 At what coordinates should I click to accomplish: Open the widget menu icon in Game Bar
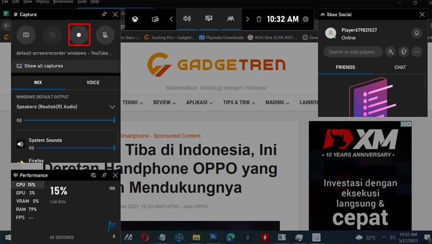pyautogui.click(x=155, y=19)
